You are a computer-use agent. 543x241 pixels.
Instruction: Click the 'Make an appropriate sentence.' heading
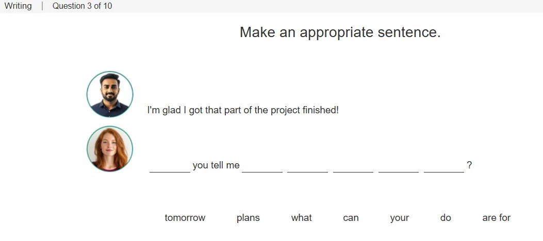(x=340, y=32)
